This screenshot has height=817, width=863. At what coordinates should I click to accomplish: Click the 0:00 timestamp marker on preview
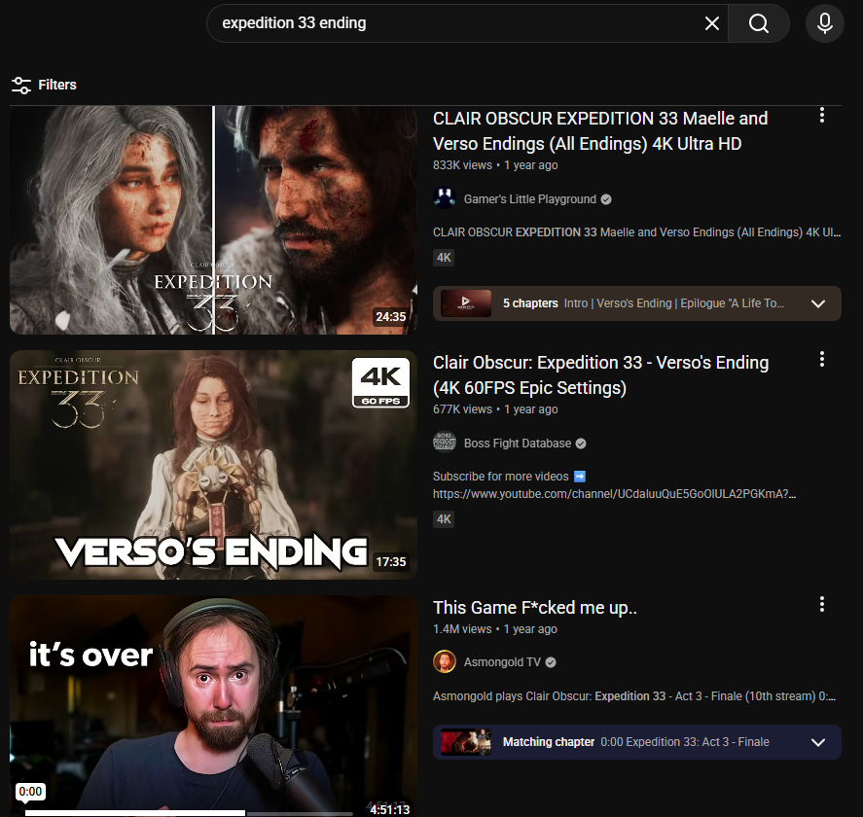30,792
